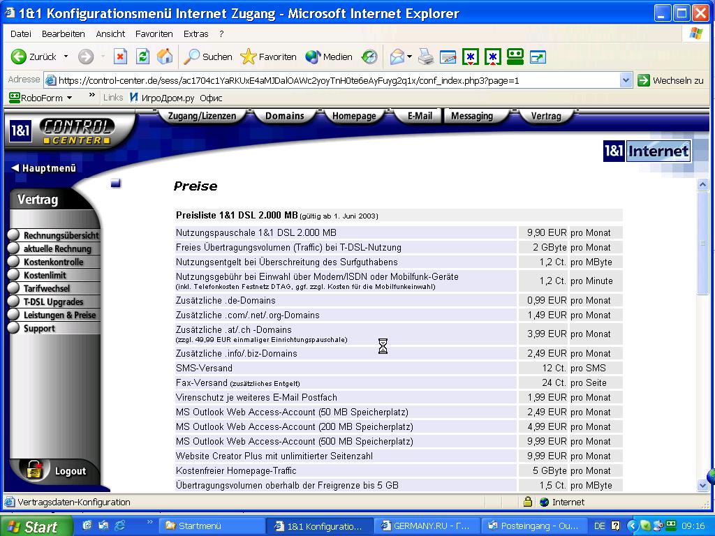
Task: Switch to Posteingang Outlook taskbar window
Action: 533,526
